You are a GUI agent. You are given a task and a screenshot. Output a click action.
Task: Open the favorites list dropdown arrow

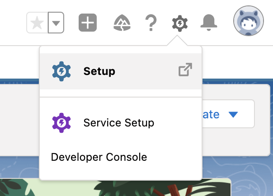pyautogui.click(x=56, y=23)
